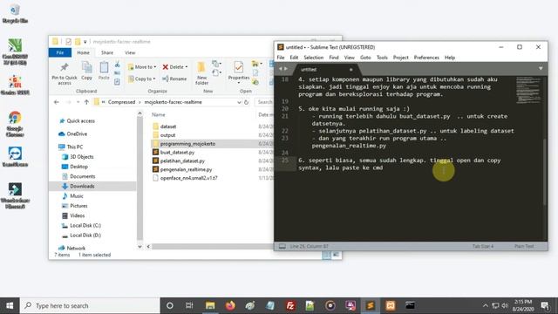Open Properties from the Explorer ribbon
558x314 pixels.
(238, 72)
